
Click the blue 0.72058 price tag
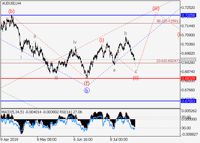tap(189, 15)
